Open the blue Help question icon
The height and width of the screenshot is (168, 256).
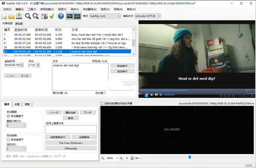[x=61, y=16]
